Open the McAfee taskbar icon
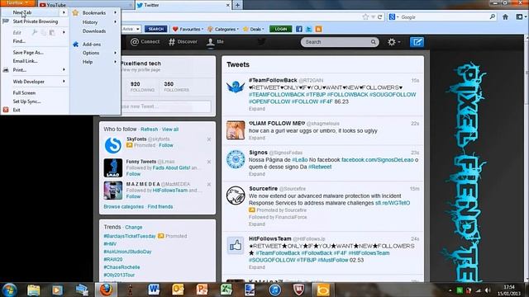Viewport: 529px width, 297px height. click(298, 290)
